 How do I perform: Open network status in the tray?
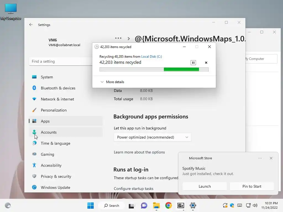248,205
